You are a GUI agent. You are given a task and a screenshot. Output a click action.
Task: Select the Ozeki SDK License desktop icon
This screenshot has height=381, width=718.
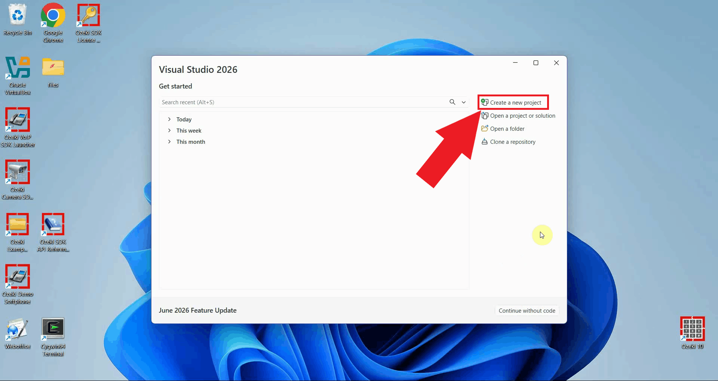[89, 23]
